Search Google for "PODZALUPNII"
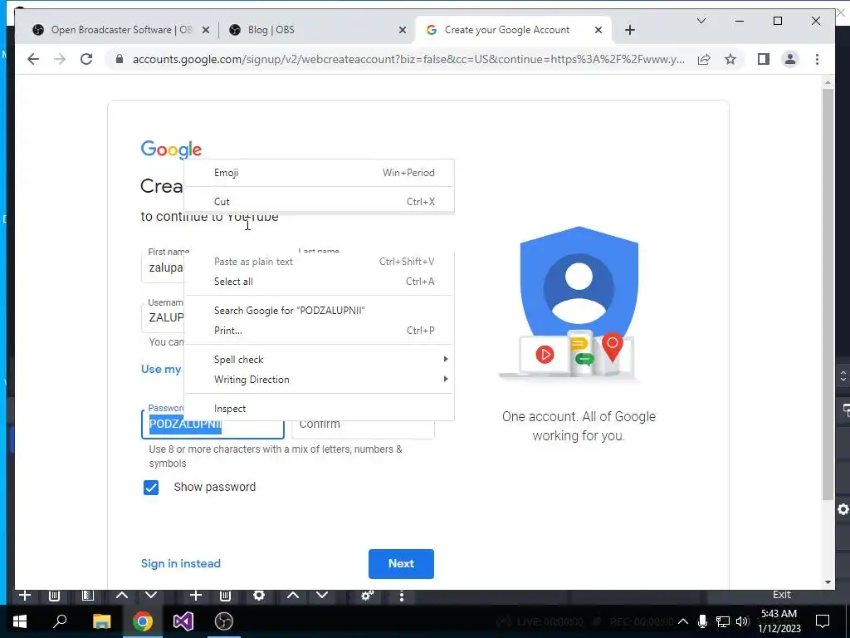 pyautogui.click(x=319, y=311)
